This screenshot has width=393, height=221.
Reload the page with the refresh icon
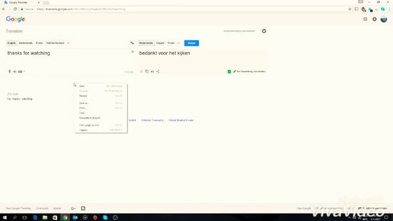pos(15,9)
